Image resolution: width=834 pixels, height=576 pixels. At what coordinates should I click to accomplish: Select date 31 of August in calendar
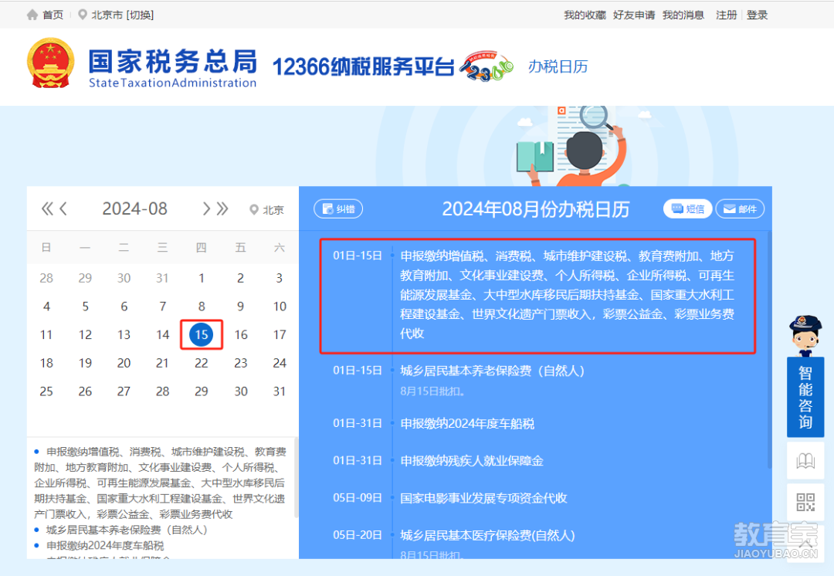(x=280, y=391)
